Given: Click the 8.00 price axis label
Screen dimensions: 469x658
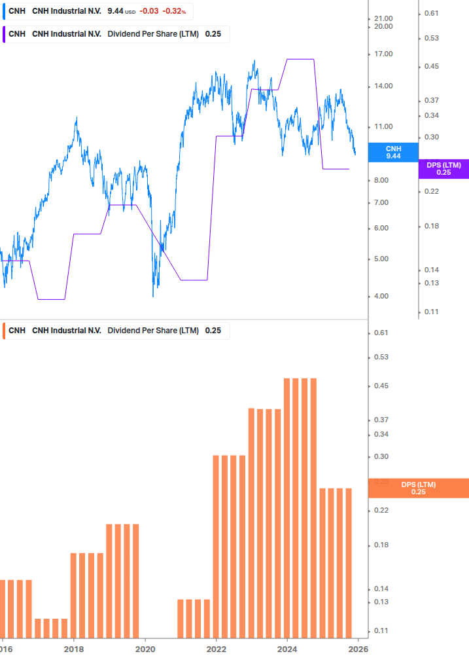Looking at the screenshot, I should click(x=381, y=180).
